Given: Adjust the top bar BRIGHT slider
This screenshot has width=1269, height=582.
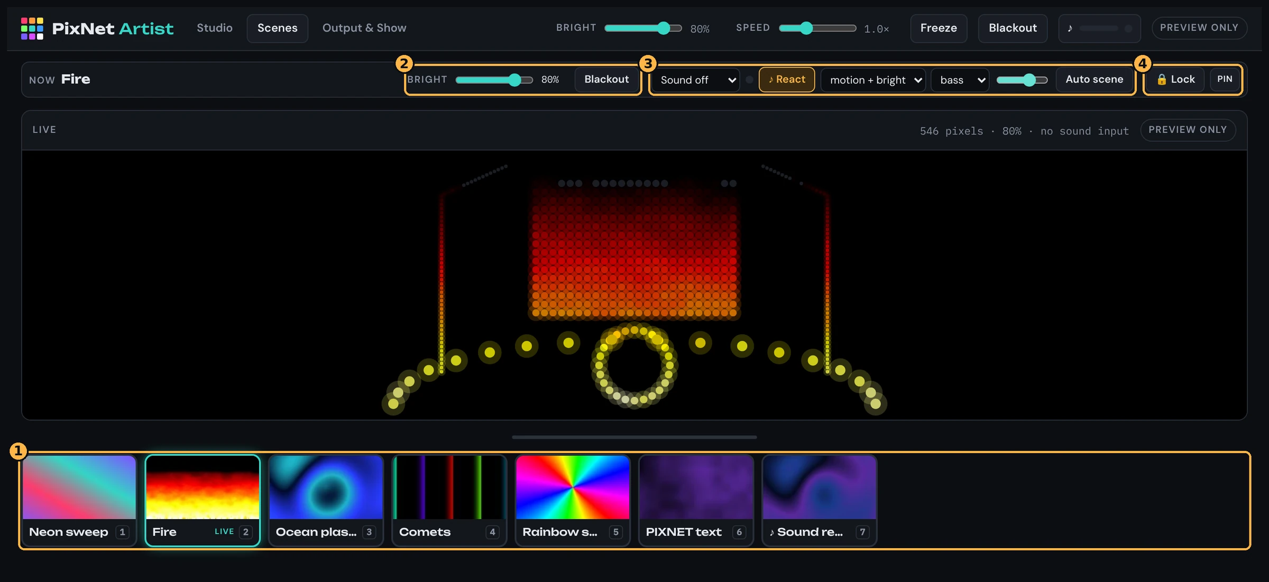Looking at the screenshot, I should click(x=643, y=28).
